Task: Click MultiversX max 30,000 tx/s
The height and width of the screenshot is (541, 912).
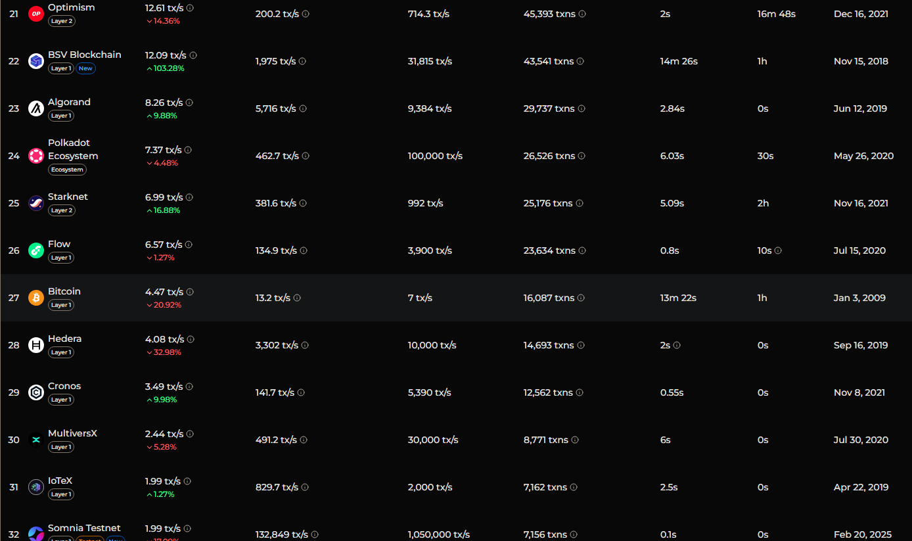Action: tap(433, 440)
